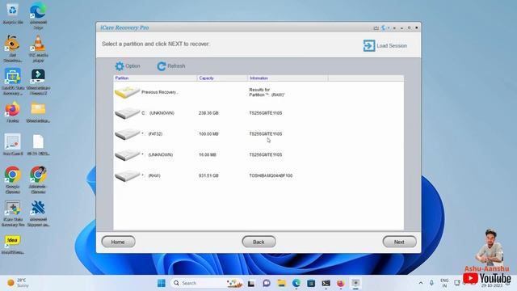
Task: Select the Previous Recovery yellow drive icon
Action: (127, 92)
